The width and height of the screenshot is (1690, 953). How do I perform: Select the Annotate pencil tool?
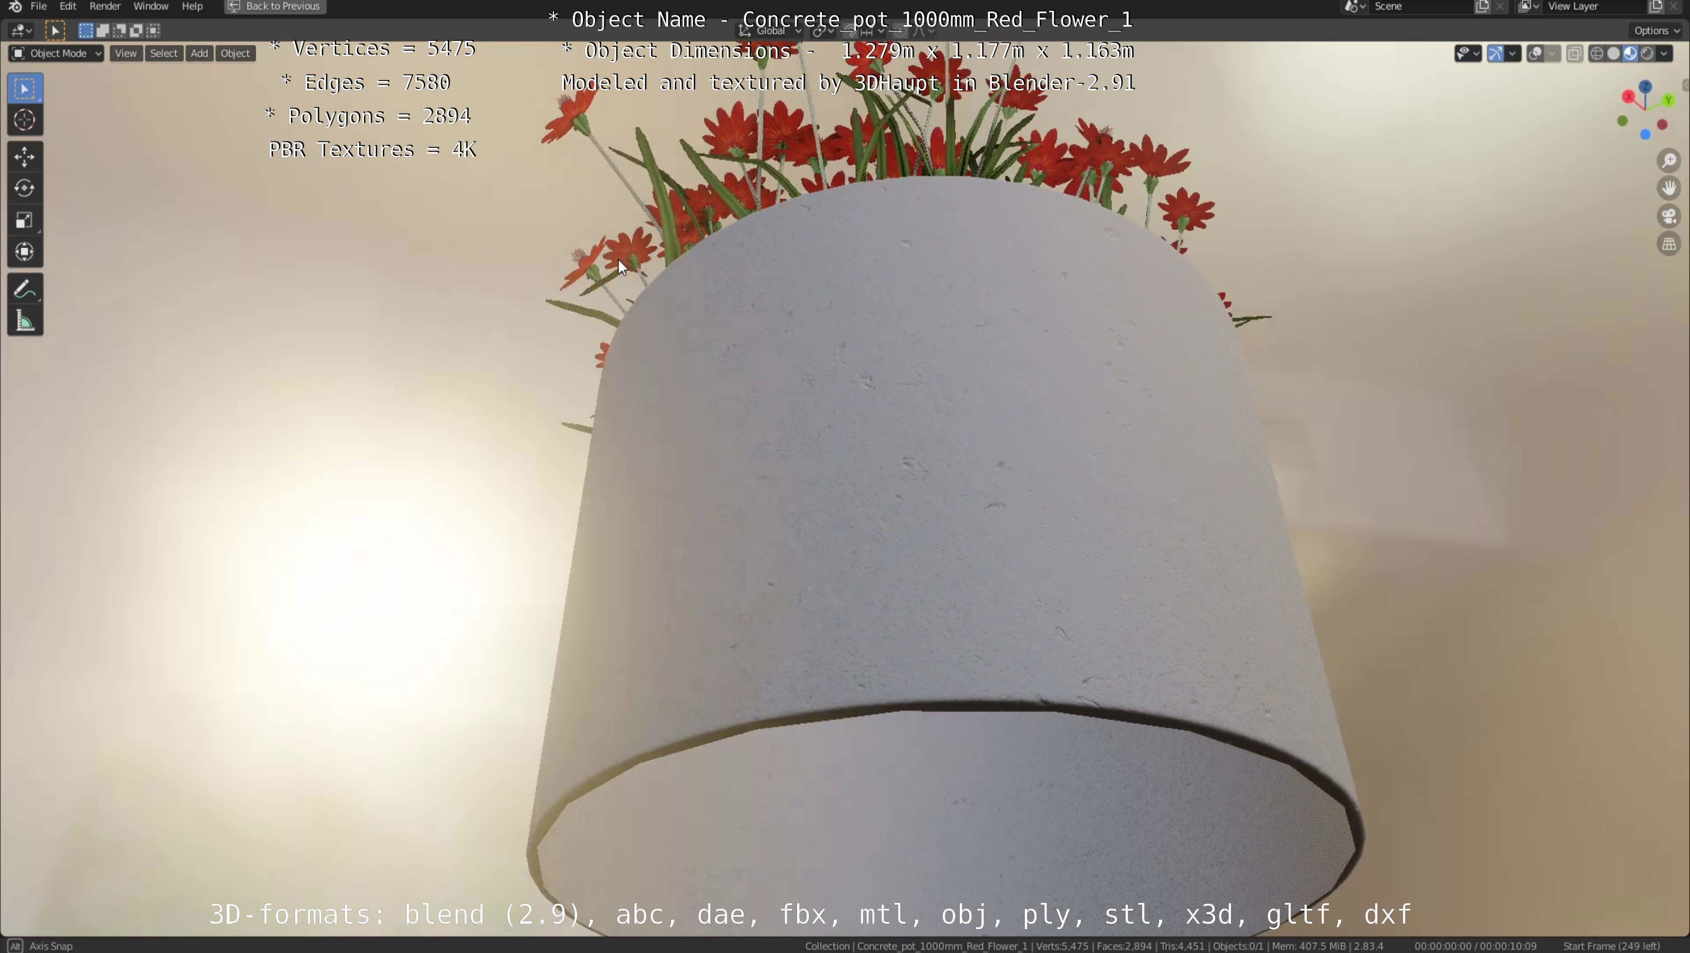click(x=25, y=289)
